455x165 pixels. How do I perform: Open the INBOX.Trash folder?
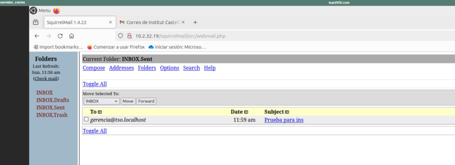pyautogui.click(x=52, y=115)
